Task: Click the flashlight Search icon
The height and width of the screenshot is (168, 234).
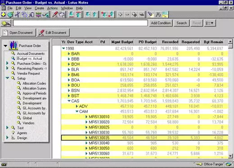Action: [x=150, y=15]
